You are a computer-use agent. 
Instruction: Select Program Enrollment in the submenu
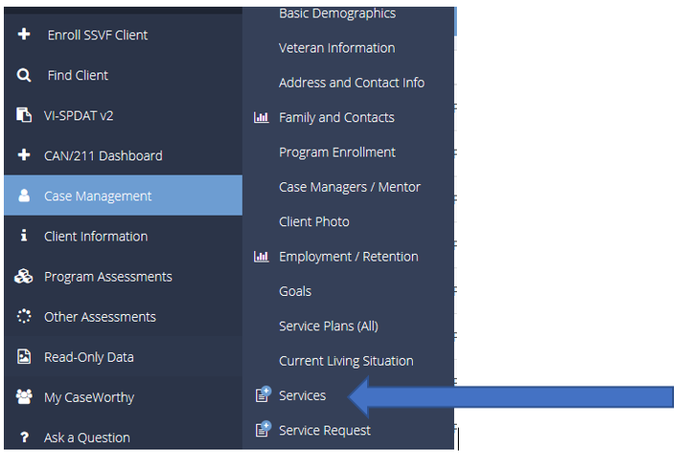click(x=337, y=152)
